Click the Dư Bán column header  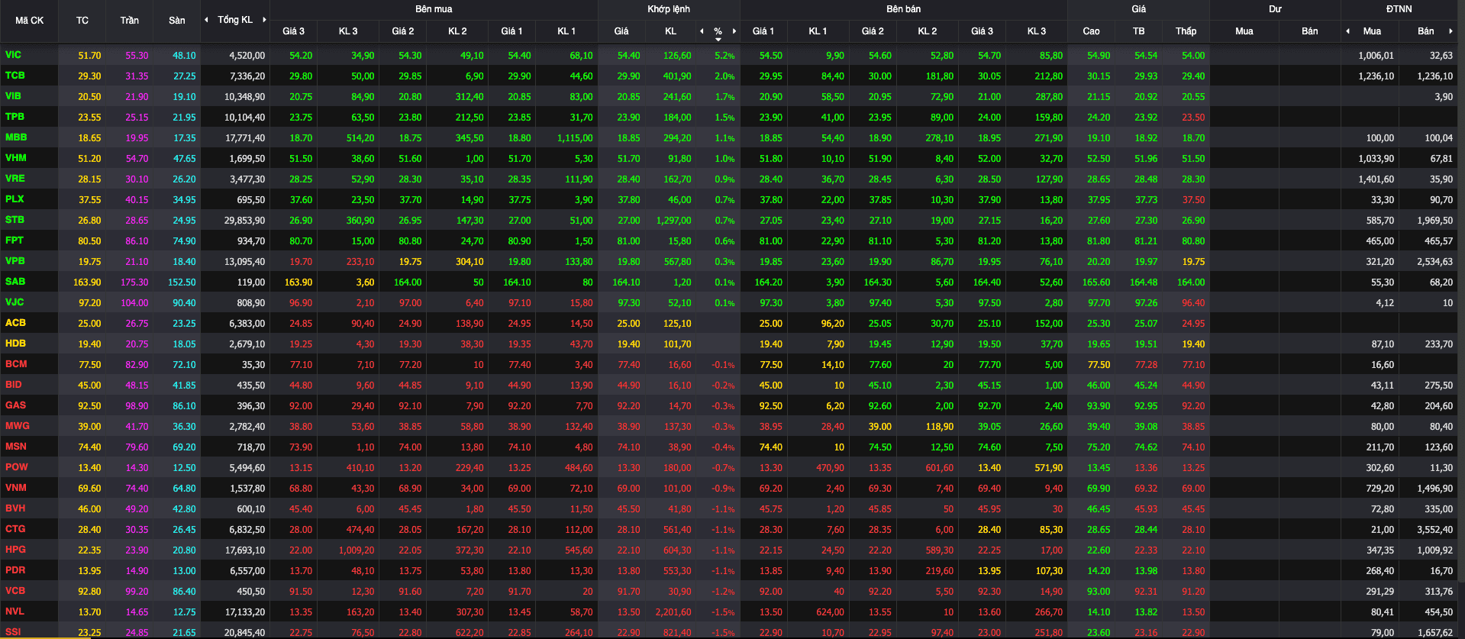point(1310,31)
